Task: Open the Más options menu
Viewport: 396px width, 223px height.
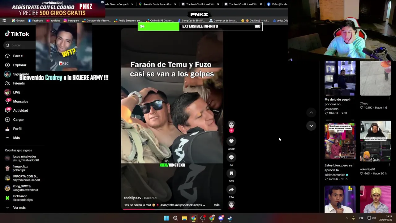Action: 16,138
